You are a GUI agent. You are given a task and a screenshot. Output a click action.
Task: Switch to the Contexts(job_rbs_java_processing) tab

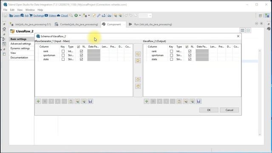[76, 24]
